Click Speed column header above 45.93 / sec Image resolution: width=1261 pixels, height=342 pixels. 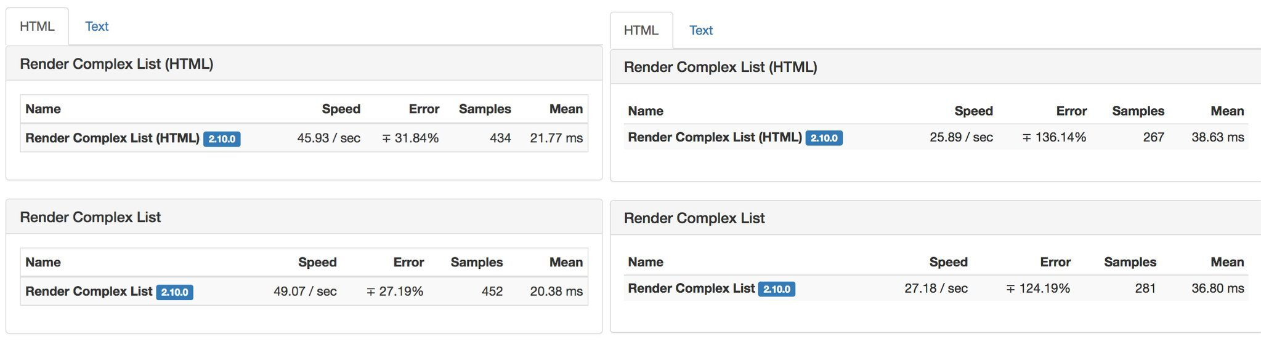tap(341, 109)
